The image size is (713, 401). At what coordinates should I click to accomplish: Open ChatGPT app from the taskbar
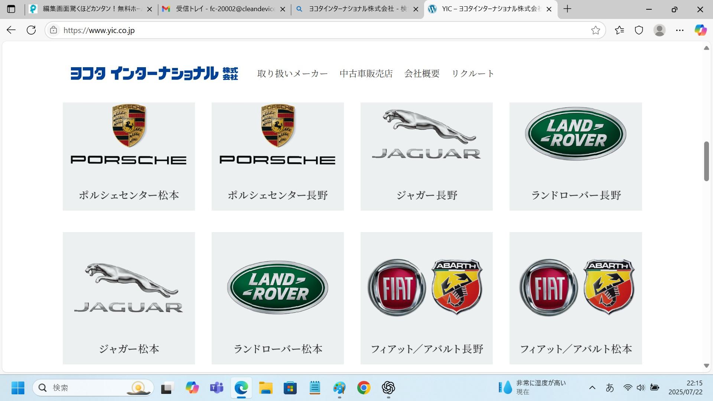tap(388, 388)
